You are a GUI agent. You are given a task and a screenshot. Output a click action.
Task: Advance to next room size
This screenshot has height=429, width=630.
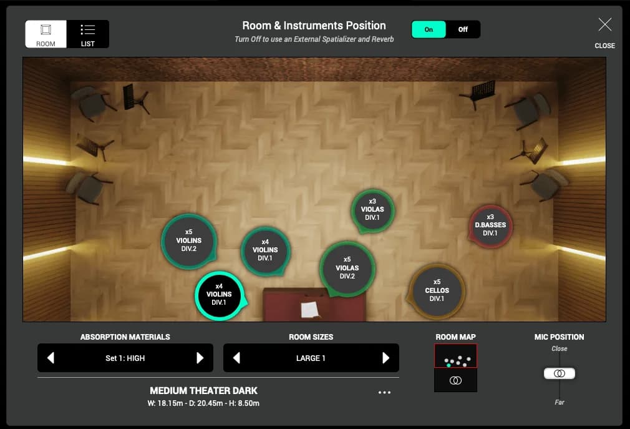385,358
